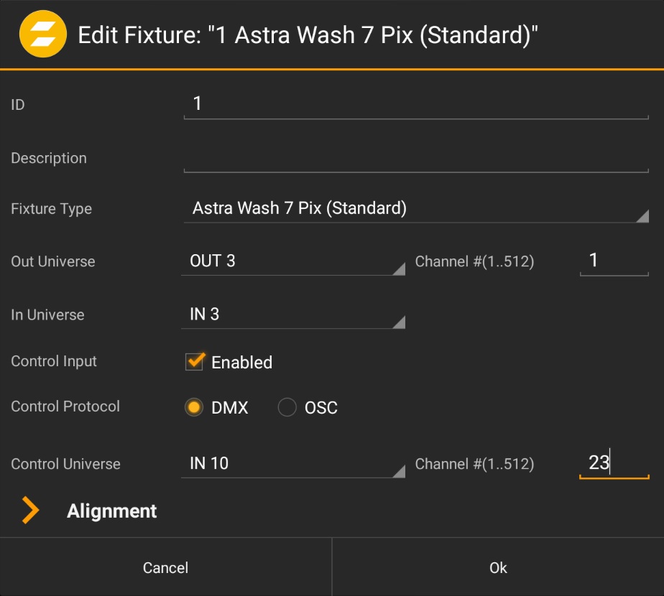Focus the Description text field

415,159
